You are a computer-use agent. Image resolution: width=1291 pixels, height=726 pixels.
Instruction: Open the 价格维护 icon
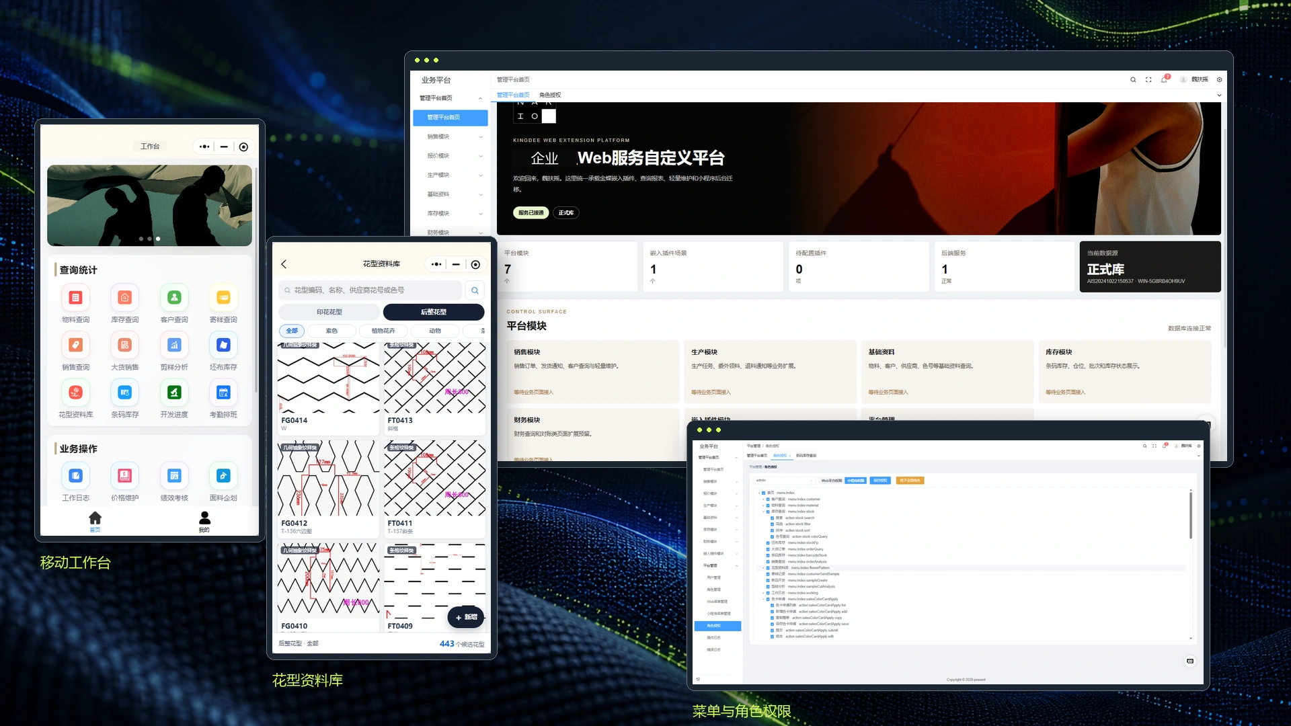coord(124,476)
